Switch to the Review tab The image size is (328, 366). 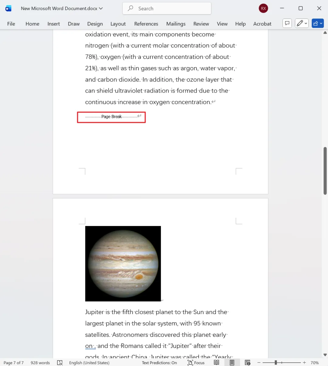201,24
